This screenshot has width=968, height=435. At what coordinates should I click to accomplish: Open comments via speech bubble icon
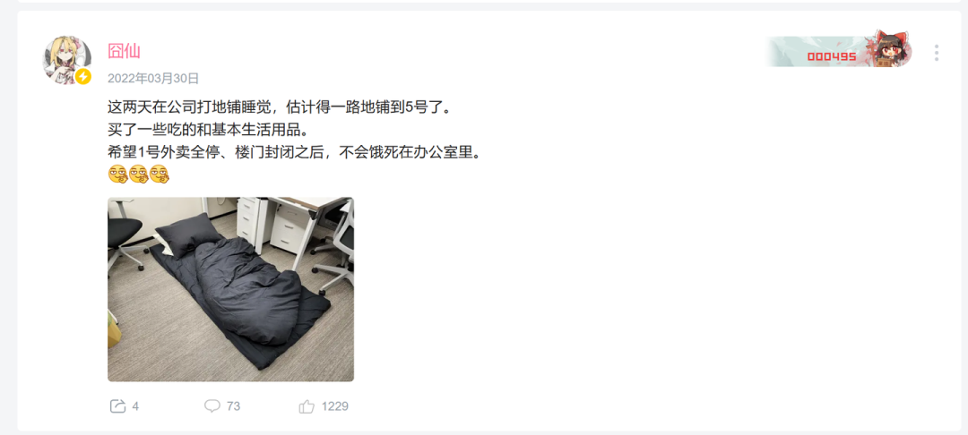pos(212,406)
